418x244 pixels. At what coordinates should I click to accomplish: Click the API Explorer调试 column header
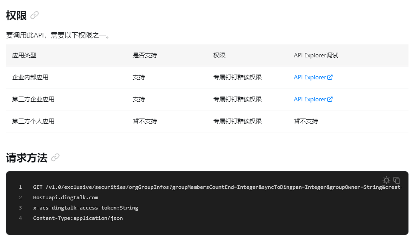316,55
